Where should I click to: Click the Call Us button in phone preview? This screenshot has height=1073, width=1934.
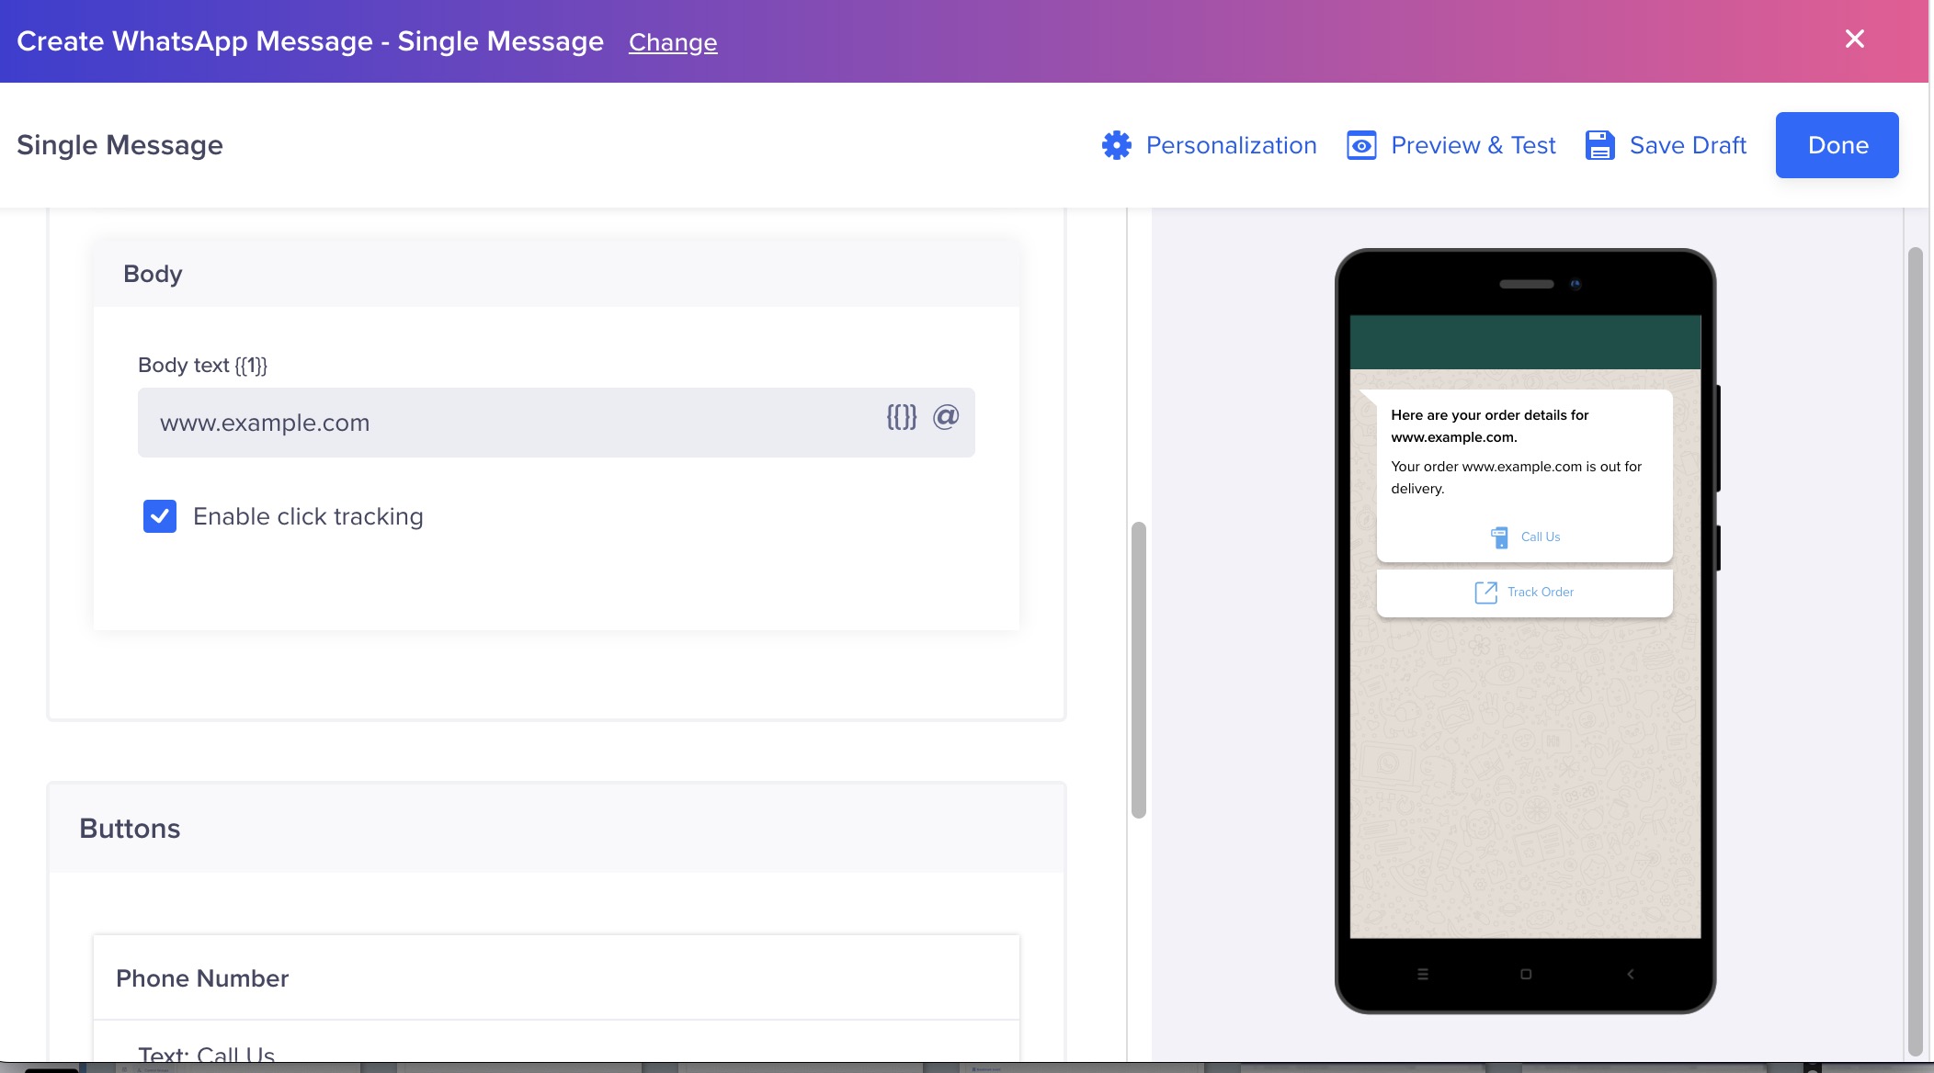[1525, 537]
